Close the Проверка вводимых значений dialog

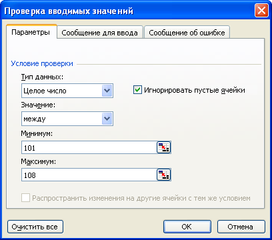coord(261,11)
